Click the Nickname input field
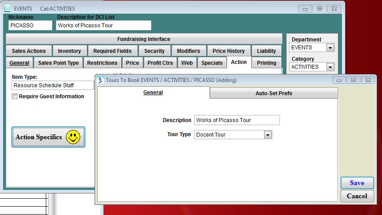The image size is (382, 215). [x=30, y=26]
